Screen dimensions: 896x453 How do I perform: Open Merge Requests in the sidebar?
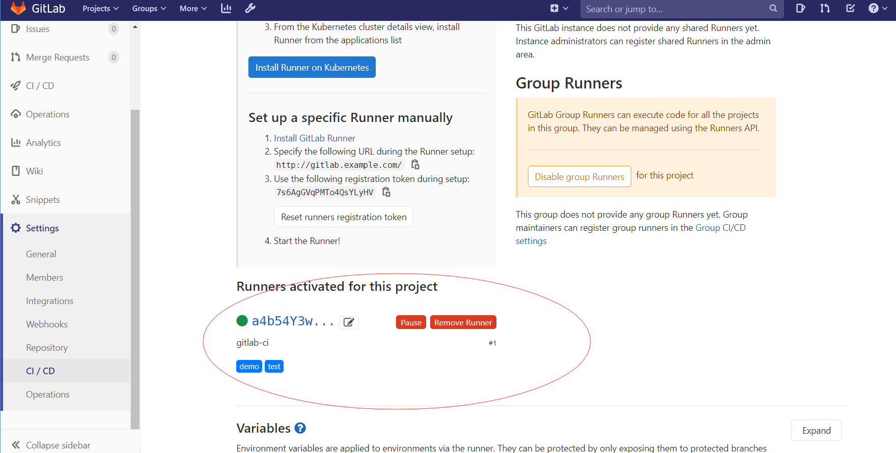65,57
